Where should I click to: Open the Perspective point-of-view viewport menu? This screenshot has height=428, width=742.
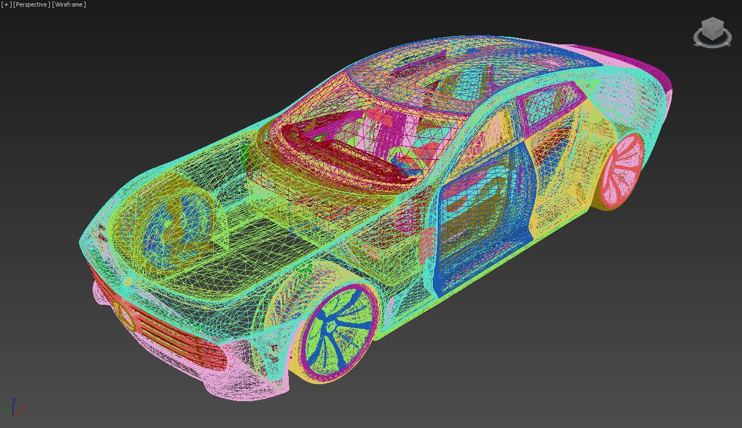pos(32,4)
